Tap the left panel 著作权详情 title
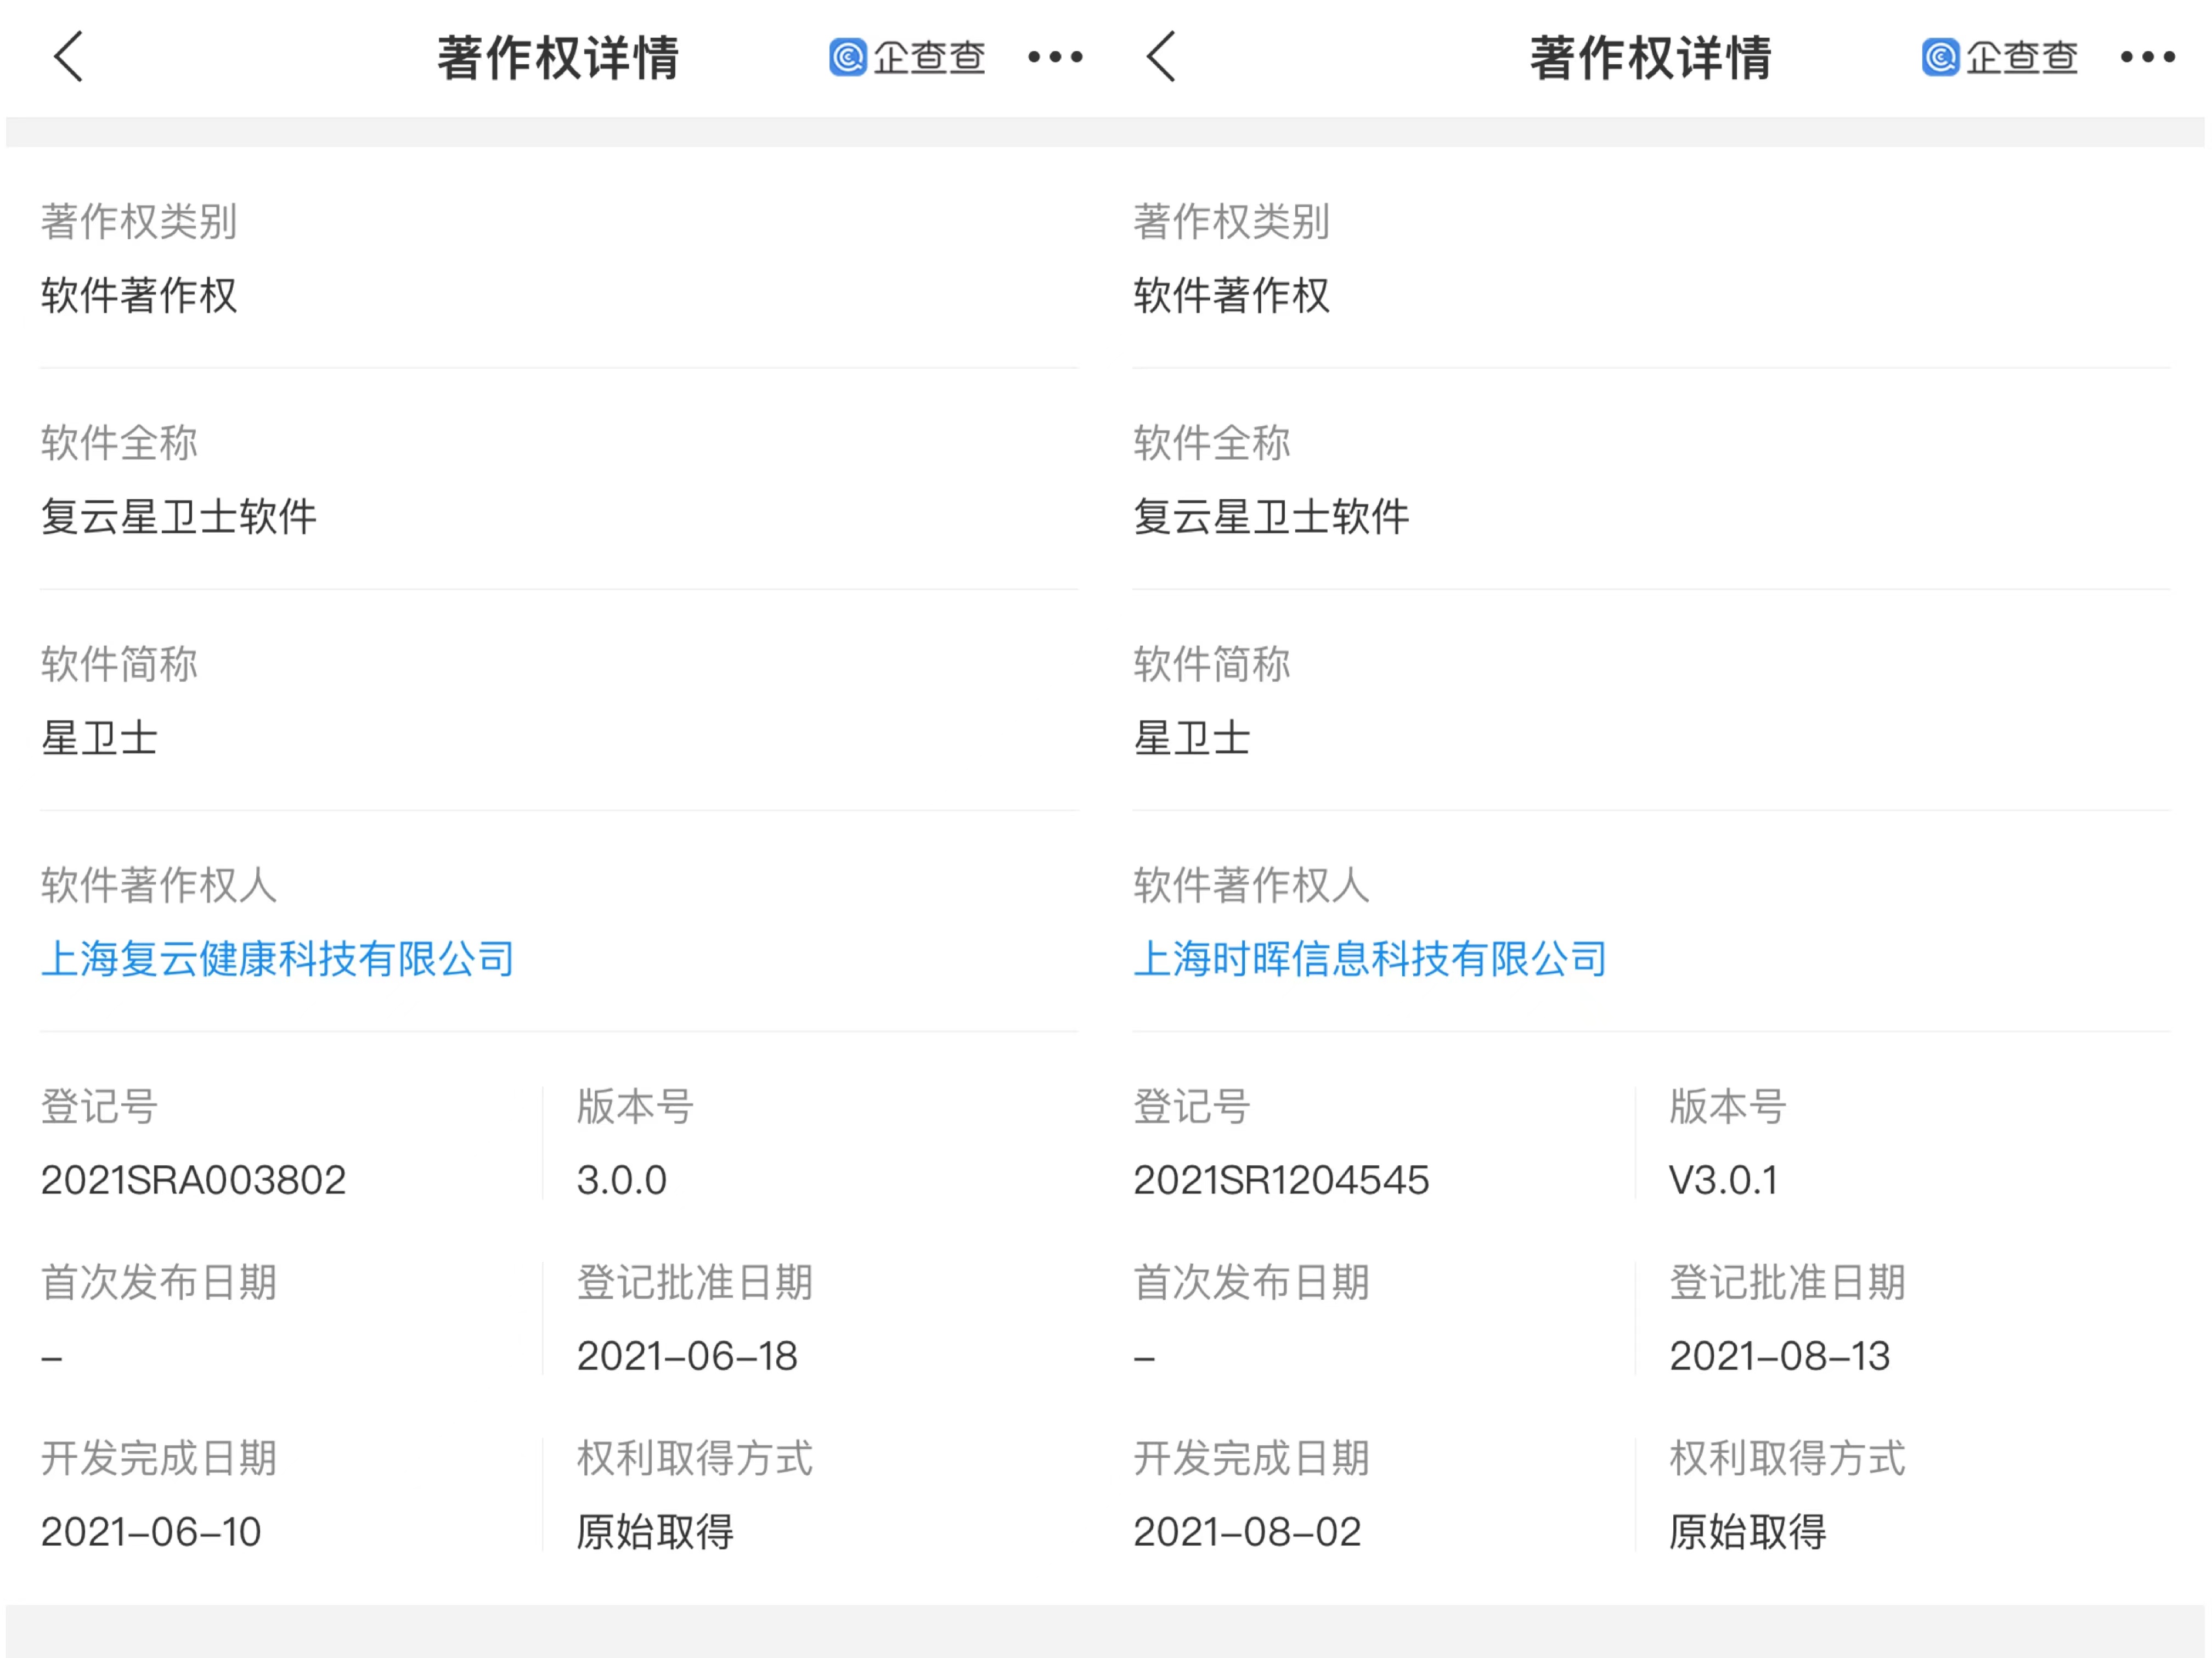 point(558,57)
